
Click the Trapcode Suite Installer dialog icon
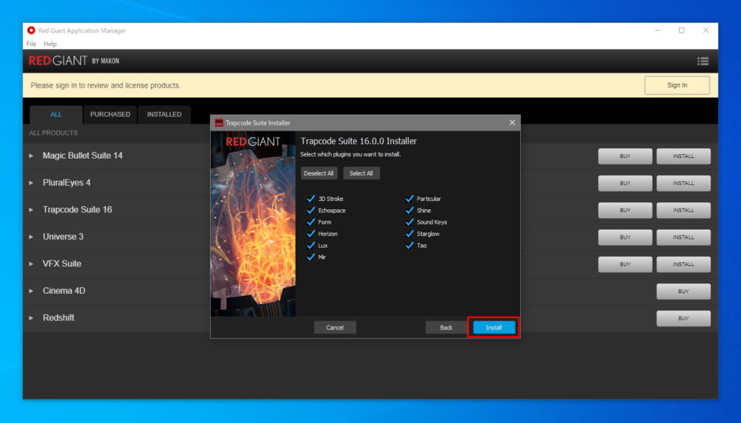(219, 122)
